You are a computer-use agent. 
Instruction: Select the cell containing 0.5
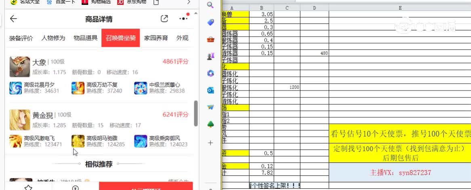pyautogui.click(x=262, y=153)
